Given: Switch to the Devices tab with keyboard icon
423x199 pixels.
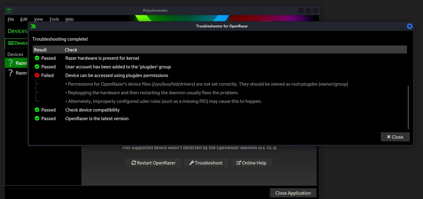Looking at the screenshot, I should (17, 43).
